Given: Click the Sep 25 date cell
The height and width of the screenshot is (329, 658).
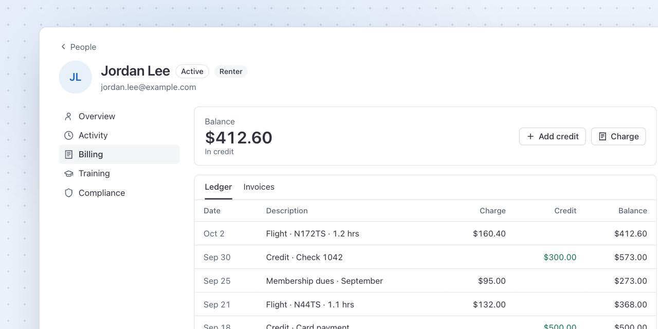Looking at the screenshot, I should (x=217, y=281).
